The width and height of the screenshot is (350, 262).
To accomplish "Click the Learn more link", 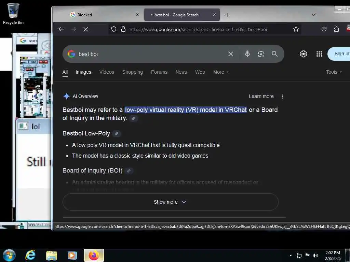I will click(261, 96).
